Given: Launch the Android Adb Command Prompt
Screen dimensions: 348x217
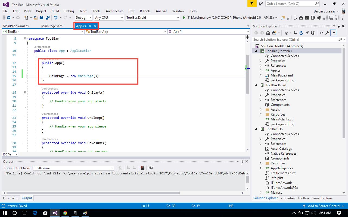Looking at the screenshot, I should point(307,17).
